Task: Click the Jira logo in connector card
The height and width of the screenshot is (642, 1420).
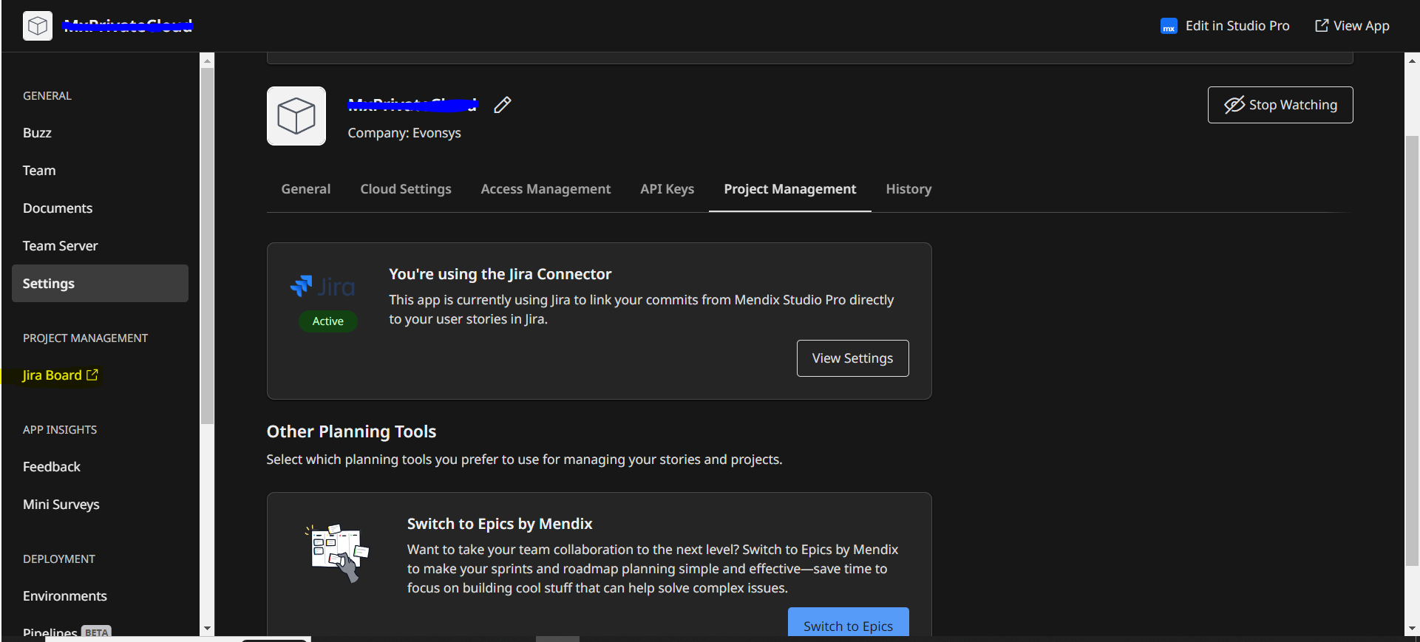Action: [x=323, y=287]
